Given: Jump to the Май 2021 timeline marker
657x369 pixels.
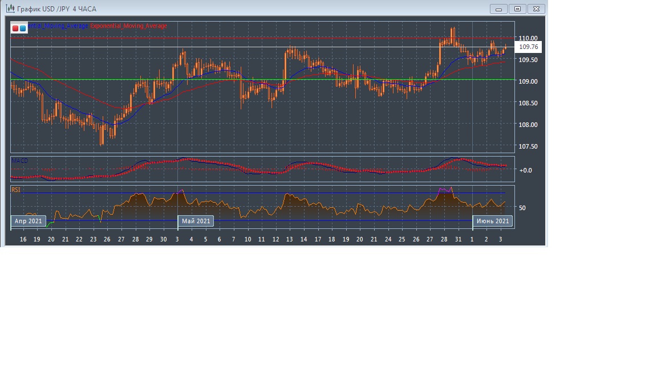Looking at the screenshot, I should pyautogui.click(x=196, y=221).
